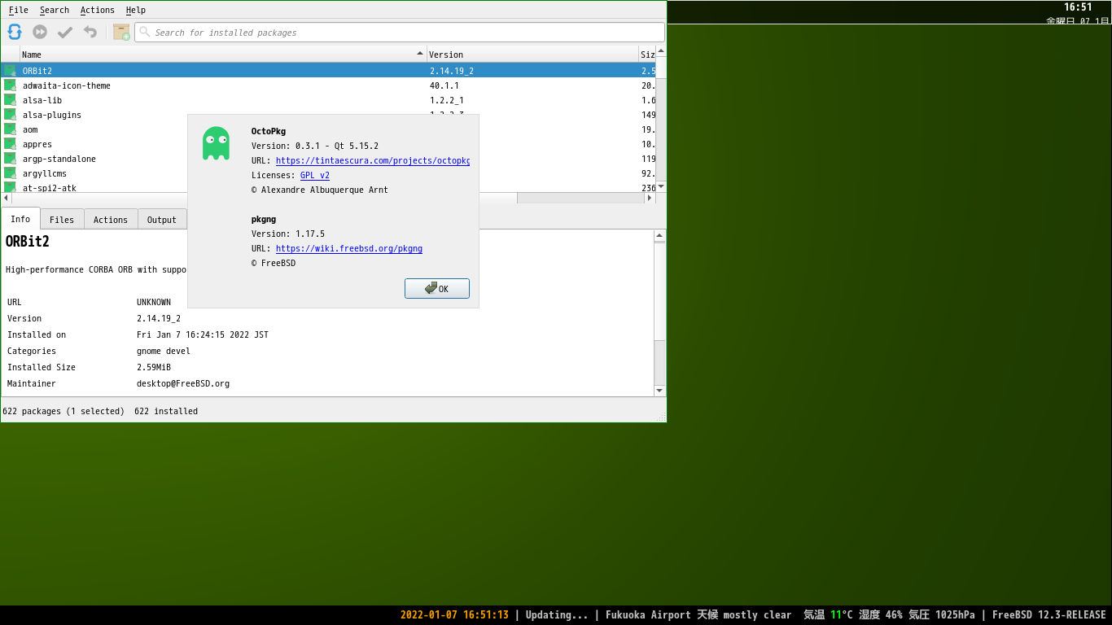This screenshot has width=1112, height=625.
Task: Click the Updating... status bar entry
Action: pos(557,615)
